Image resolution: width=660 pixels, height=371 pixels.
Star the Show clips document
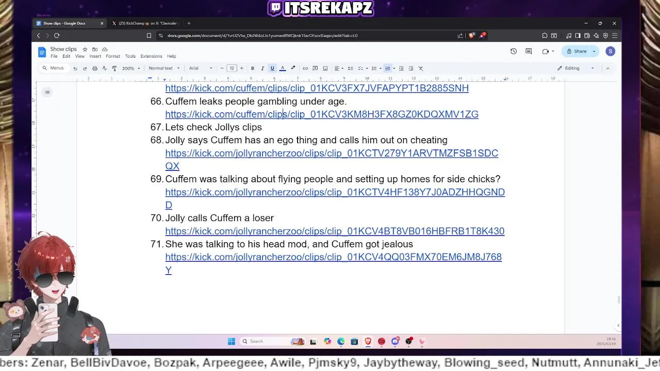tap(85, 49)
